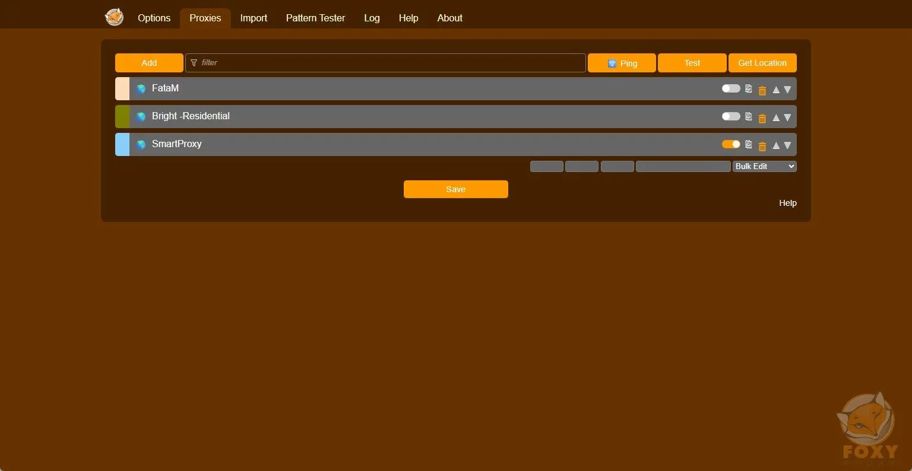Viewport: 912px width, 471px height.
Task: Go to the Pattern Tester tab
Action: click(x=315, y=18)
